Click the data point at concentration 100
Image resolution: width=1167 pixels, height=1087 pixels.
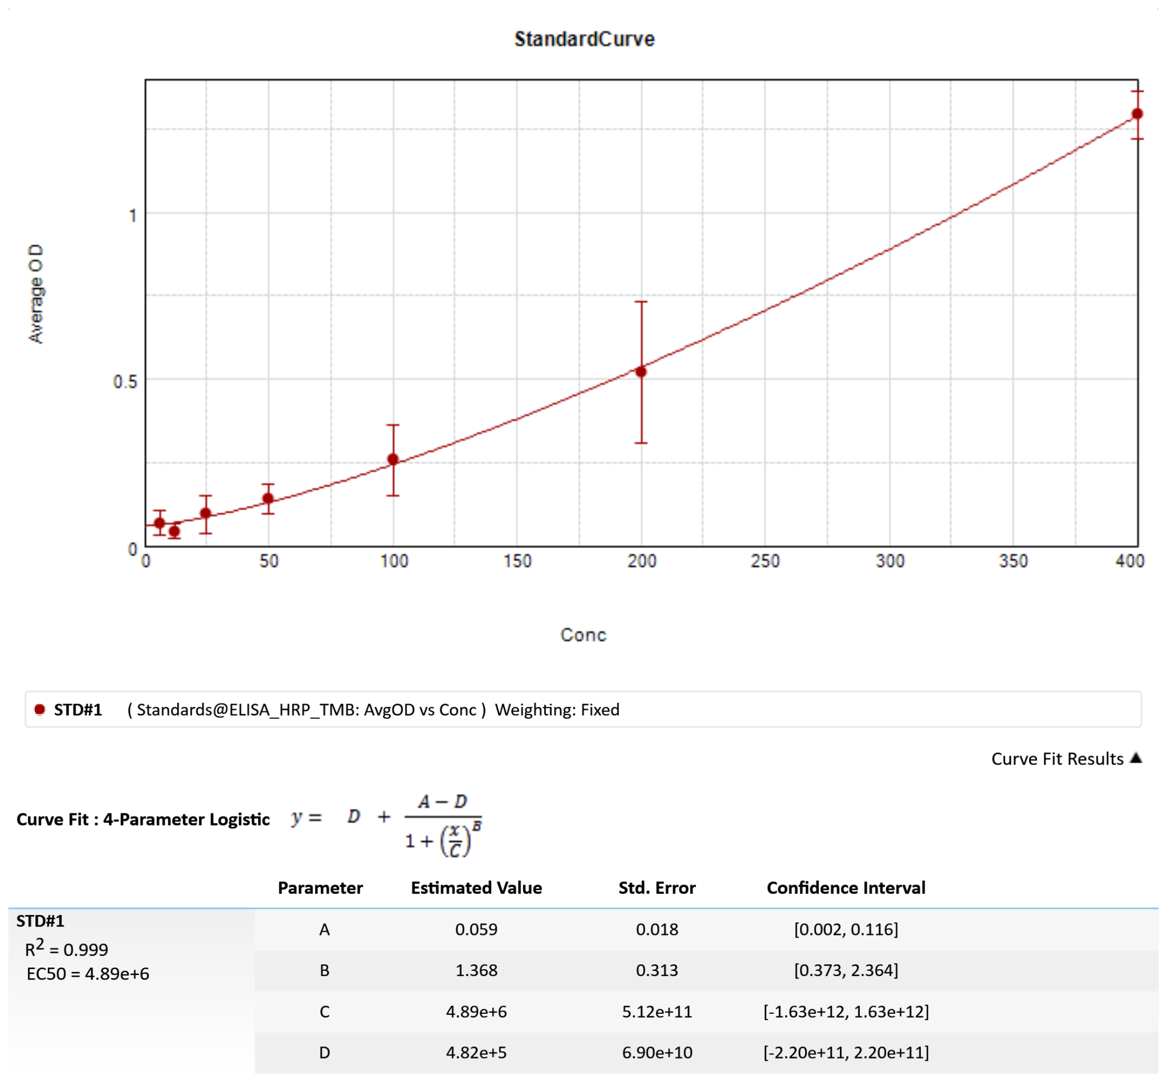tap(393, 459)
